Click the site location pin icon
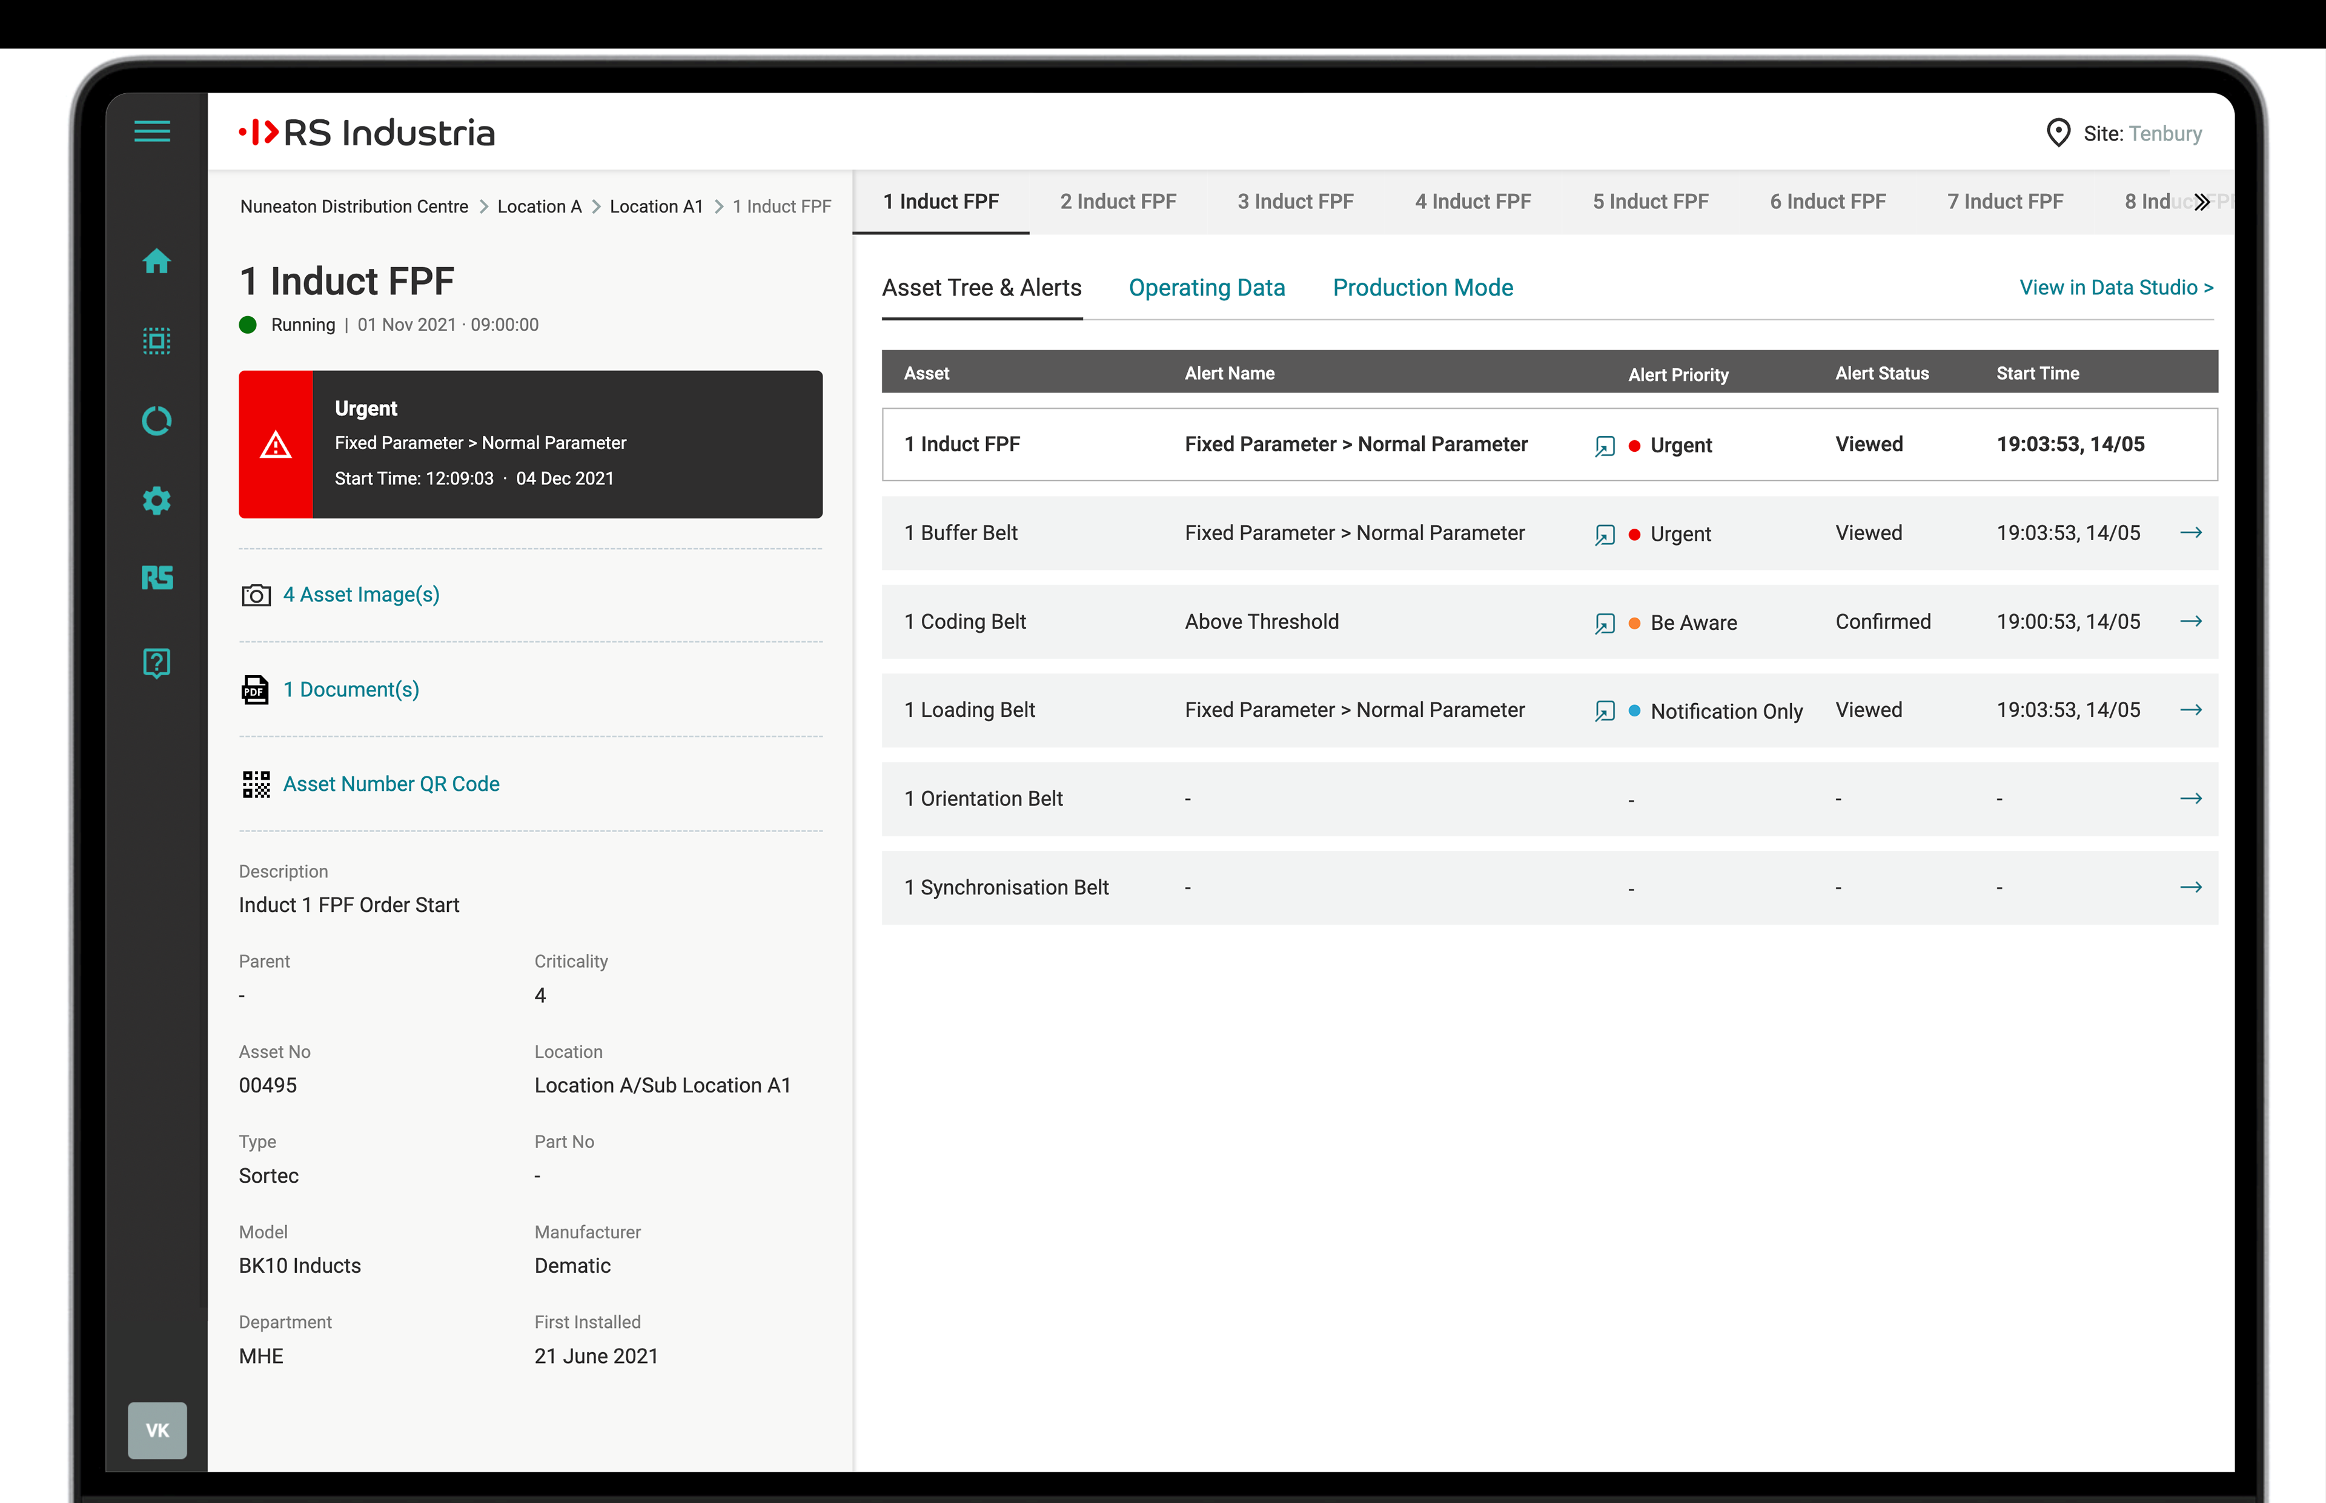Screen dimensions: 2326x1503 coord(2058,133)
